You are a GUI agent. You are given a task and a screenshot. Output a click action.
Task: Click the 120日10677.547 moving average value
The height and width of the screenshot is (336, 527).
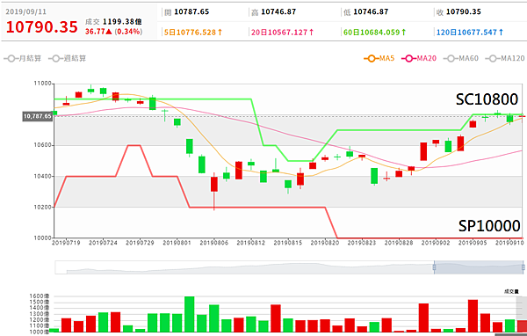pyautogui.click(x=470, y=33)
